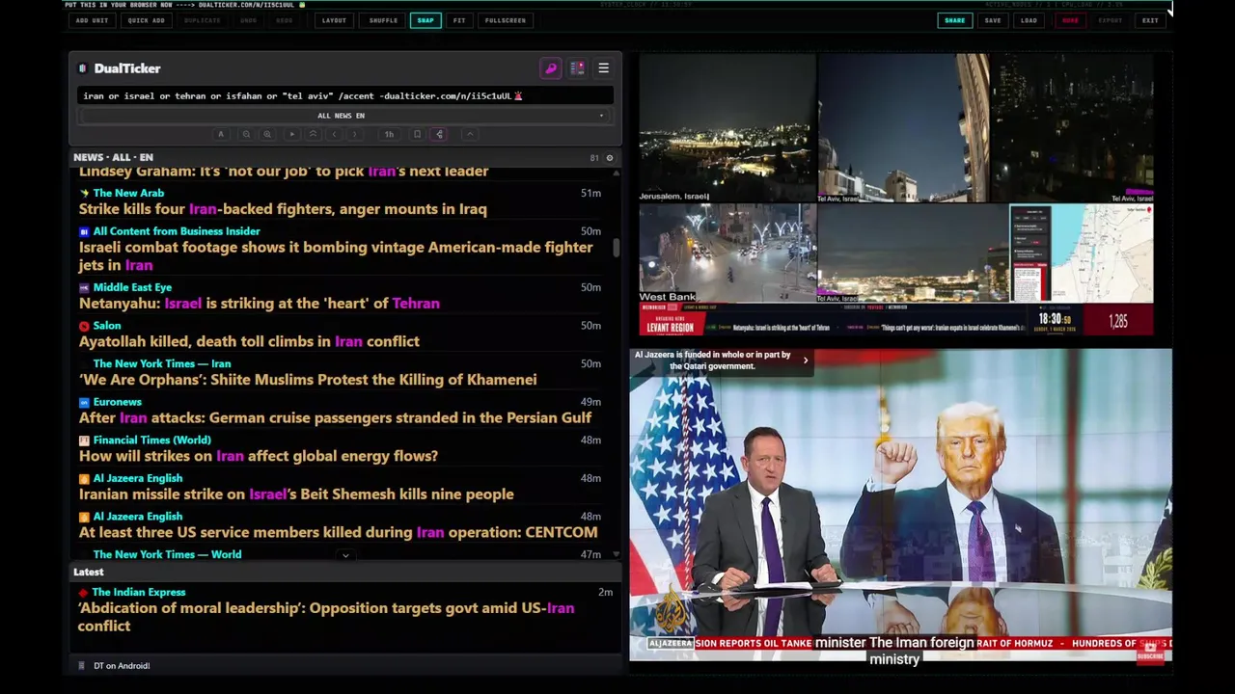
Task: Click the news list scrollbar thumb
Action: point(617,247)
